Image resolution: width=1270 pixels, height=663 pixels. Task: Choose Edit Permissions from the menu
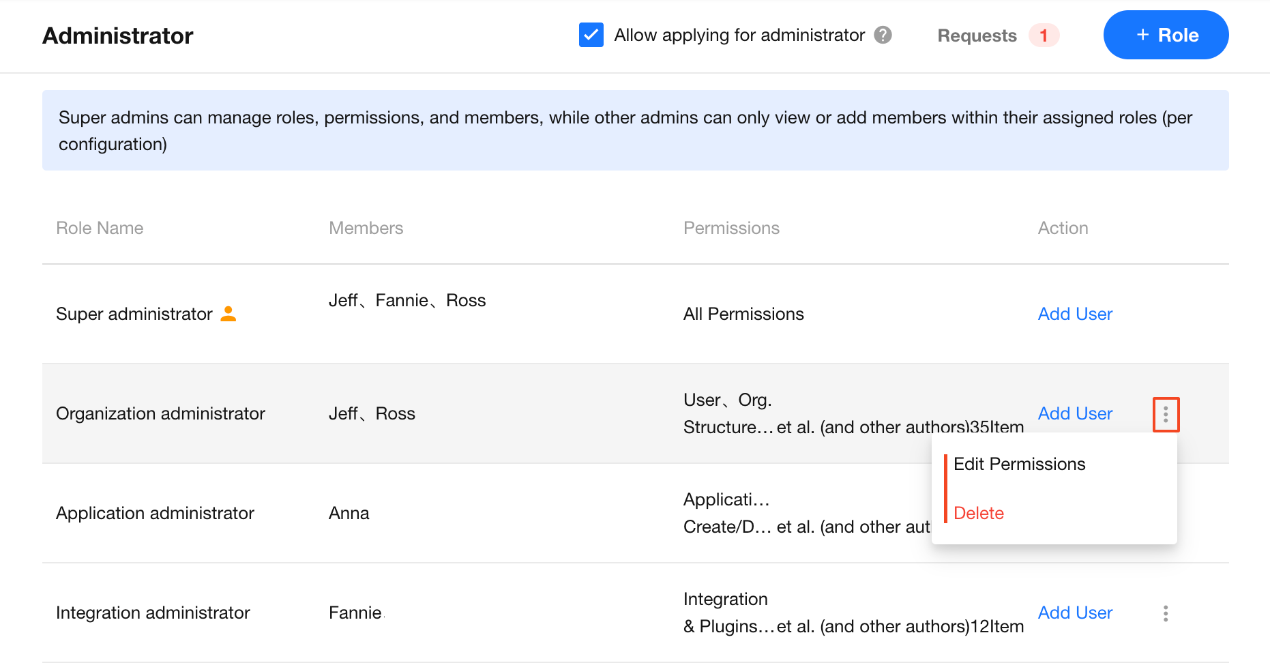[1019, 464]
